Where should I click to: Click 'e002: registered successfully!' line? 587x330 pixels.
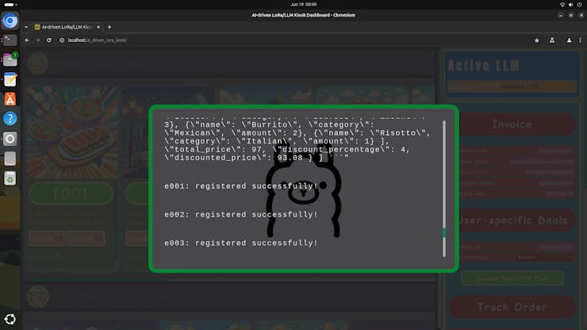pyautogui.click(x=240, y=215)
